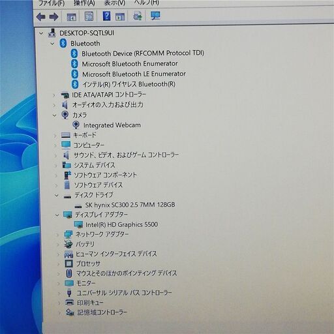This screenshot has width=334, height=334.
Task: Click the プロセッサ chip icon
Action: [x=69, y=264]
